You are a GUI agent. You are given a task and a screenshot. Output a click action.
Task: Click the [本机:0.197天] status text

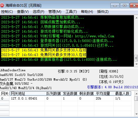tap(111, 82)
